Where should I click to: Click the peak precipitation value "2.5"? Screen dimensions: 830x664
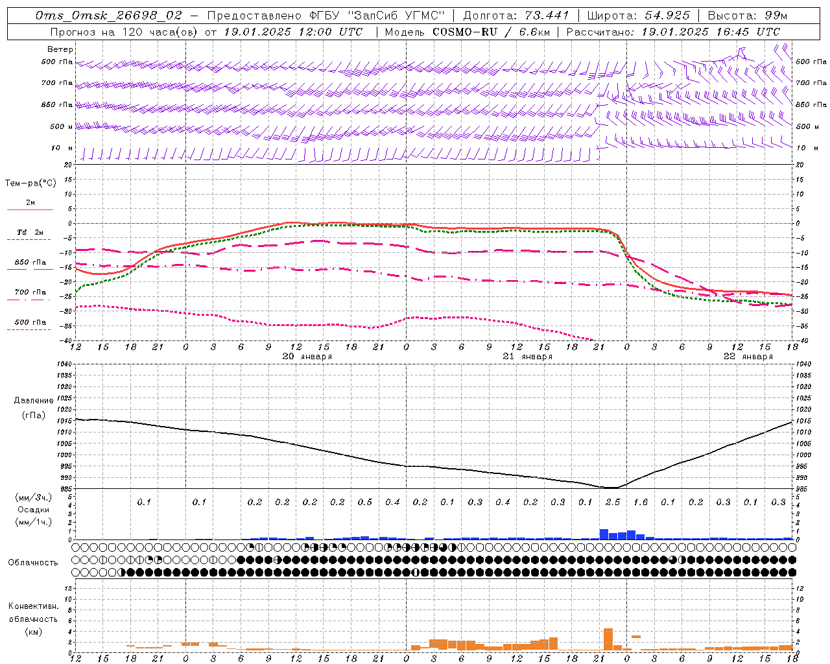coord(613,503)
